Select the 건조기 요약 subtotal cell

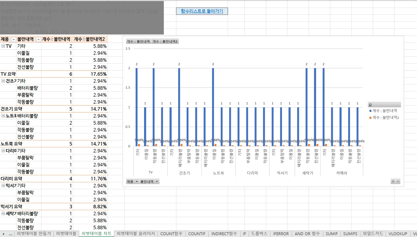pyautogui.click(x=8, y=109)
